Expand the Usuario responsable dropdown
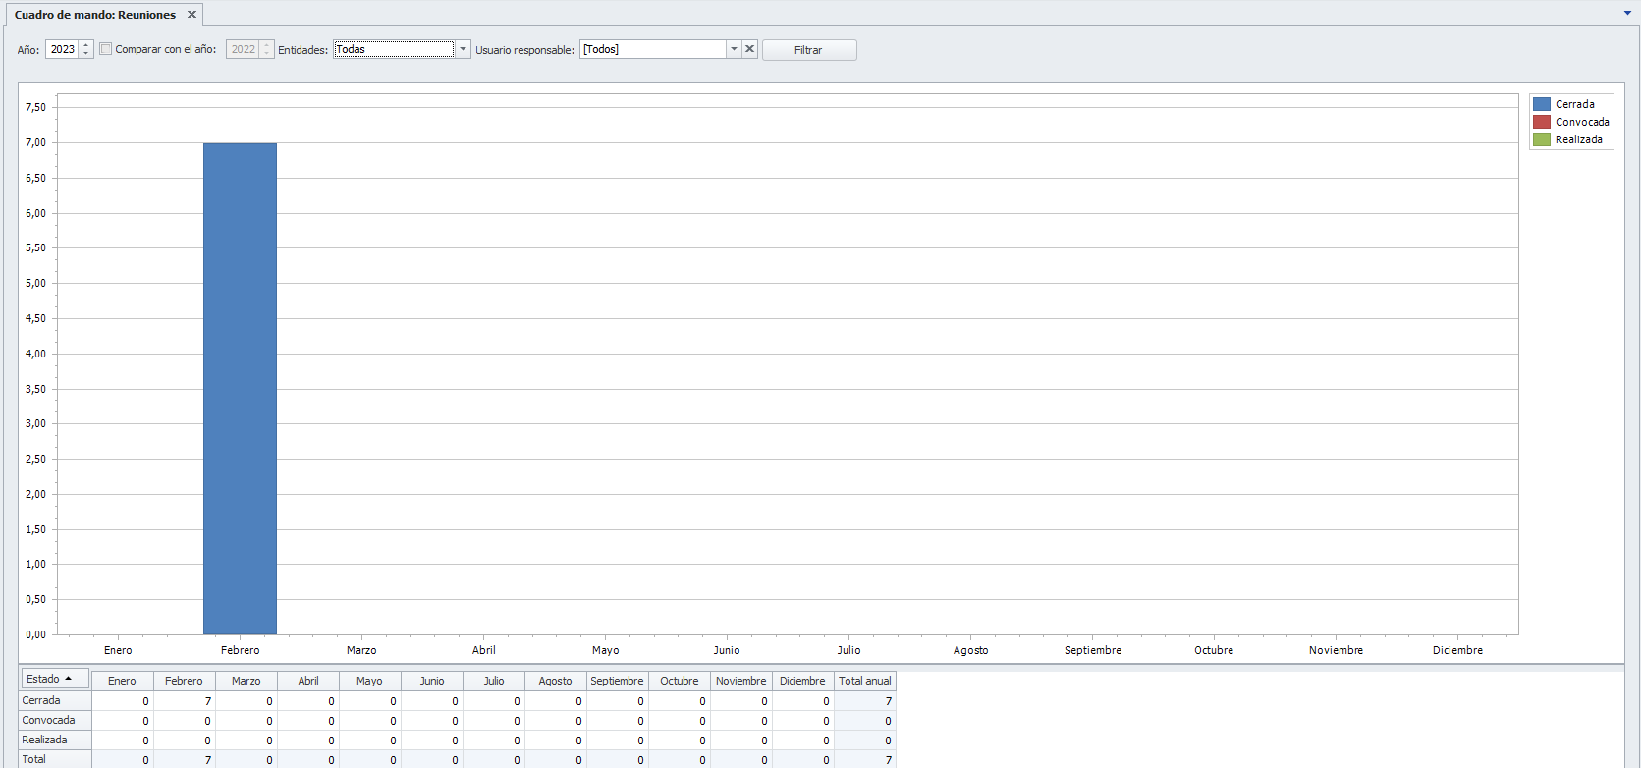Viewport: 1641px width, 768px height. pyautogui.click(x=733, y=49)
